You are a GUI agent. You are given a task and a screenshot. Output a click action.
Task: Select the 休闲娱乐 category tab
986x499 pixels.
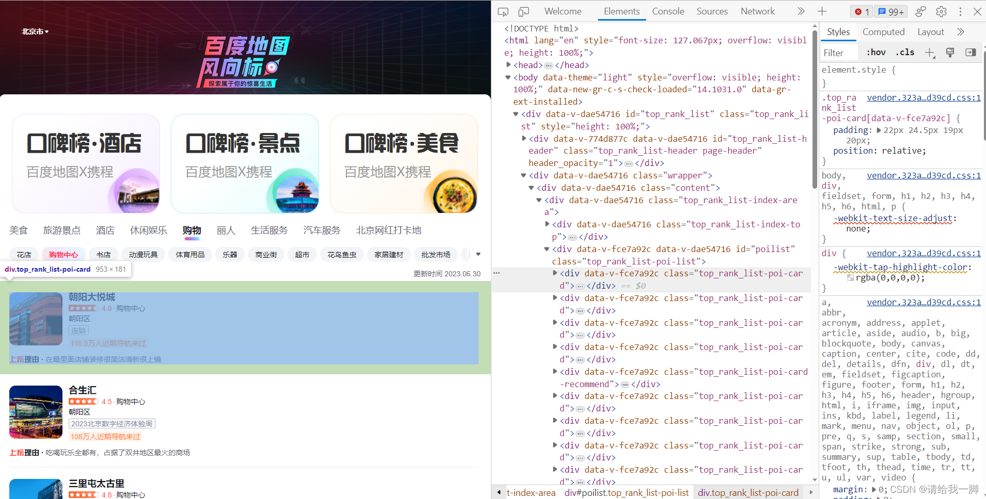click(x=149, y=230)
